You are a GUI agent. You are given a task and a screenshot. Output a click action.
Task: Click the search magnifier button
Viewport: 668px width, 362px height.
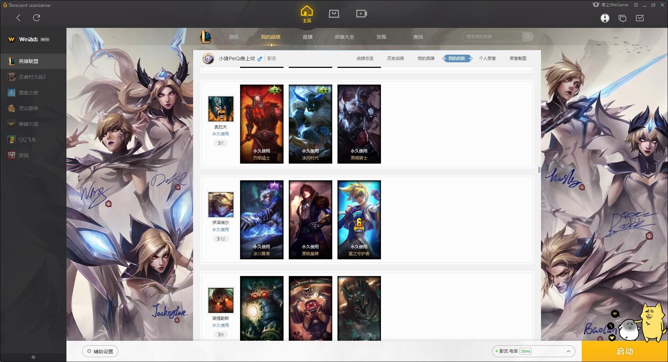[527, 37]
